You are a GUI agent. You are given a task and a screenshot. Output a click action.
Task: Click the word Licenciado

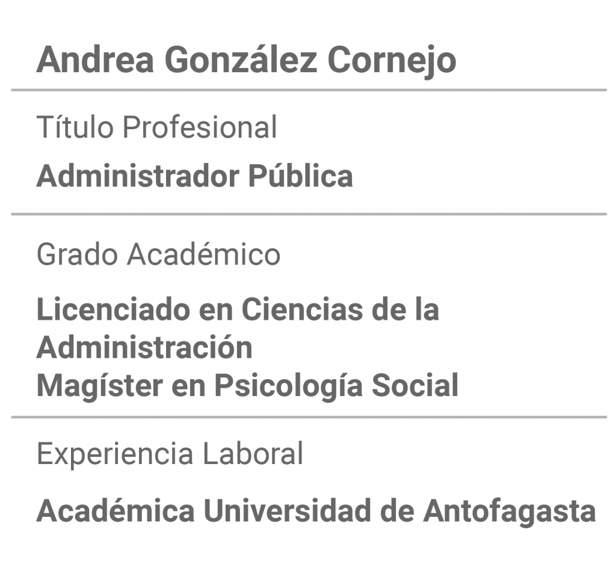tap(114, 310)
